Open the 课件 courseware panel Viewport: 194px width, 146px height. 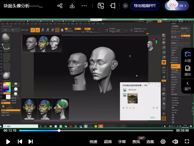tap(188, 71)
